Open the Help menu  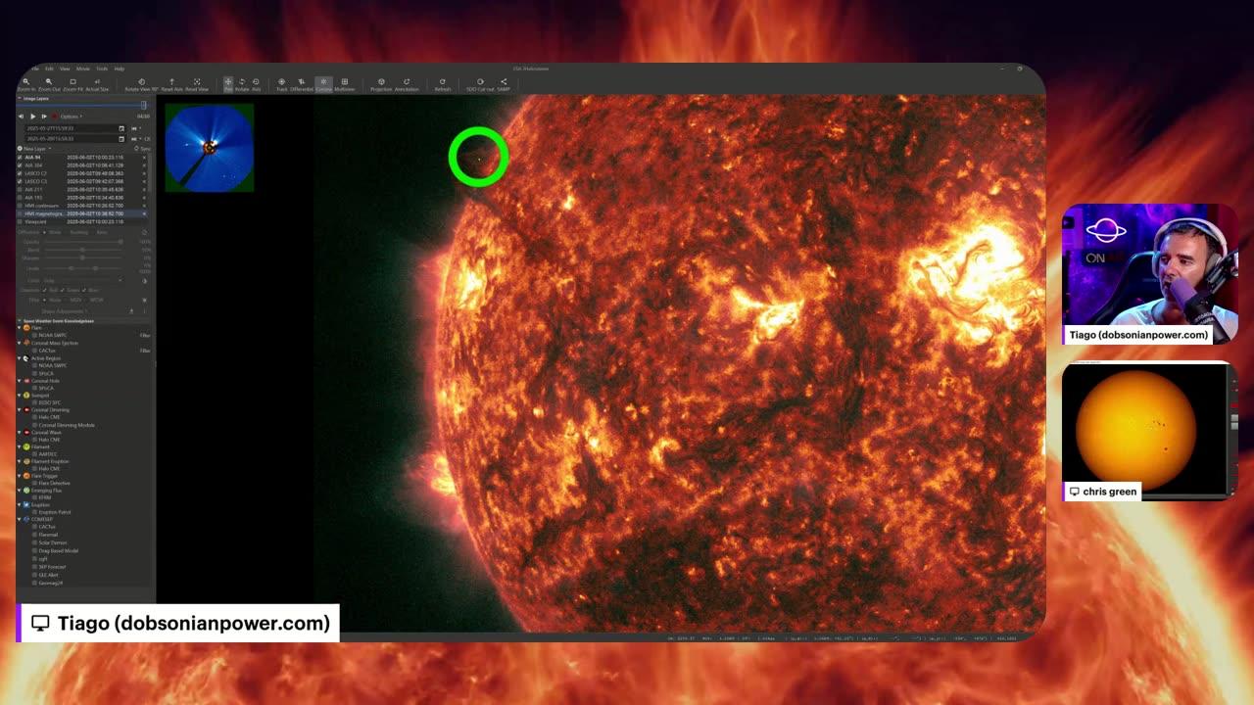point(119,69)
